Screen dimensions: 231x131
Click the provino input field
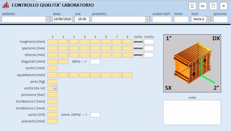[221, 19]
